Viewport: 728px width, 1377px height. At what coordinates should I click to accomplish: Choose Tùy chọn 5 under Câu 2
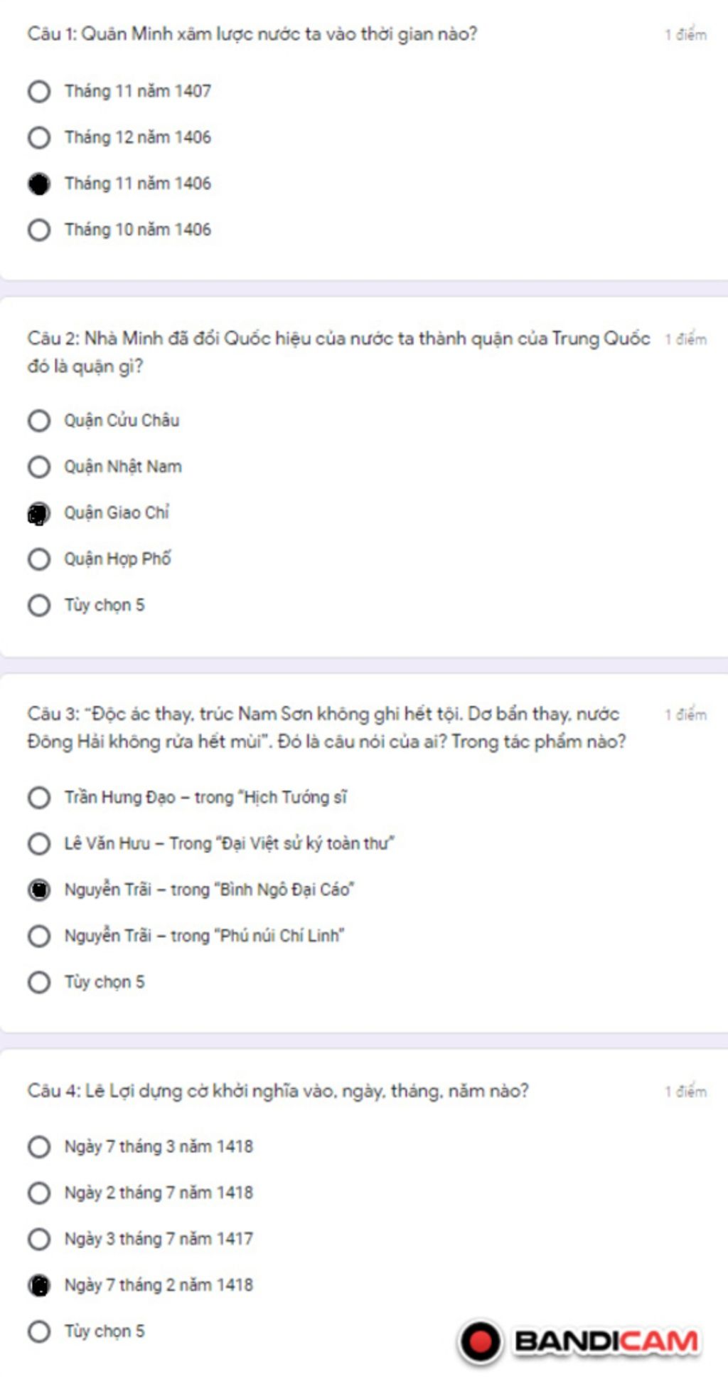click(39, 606)
